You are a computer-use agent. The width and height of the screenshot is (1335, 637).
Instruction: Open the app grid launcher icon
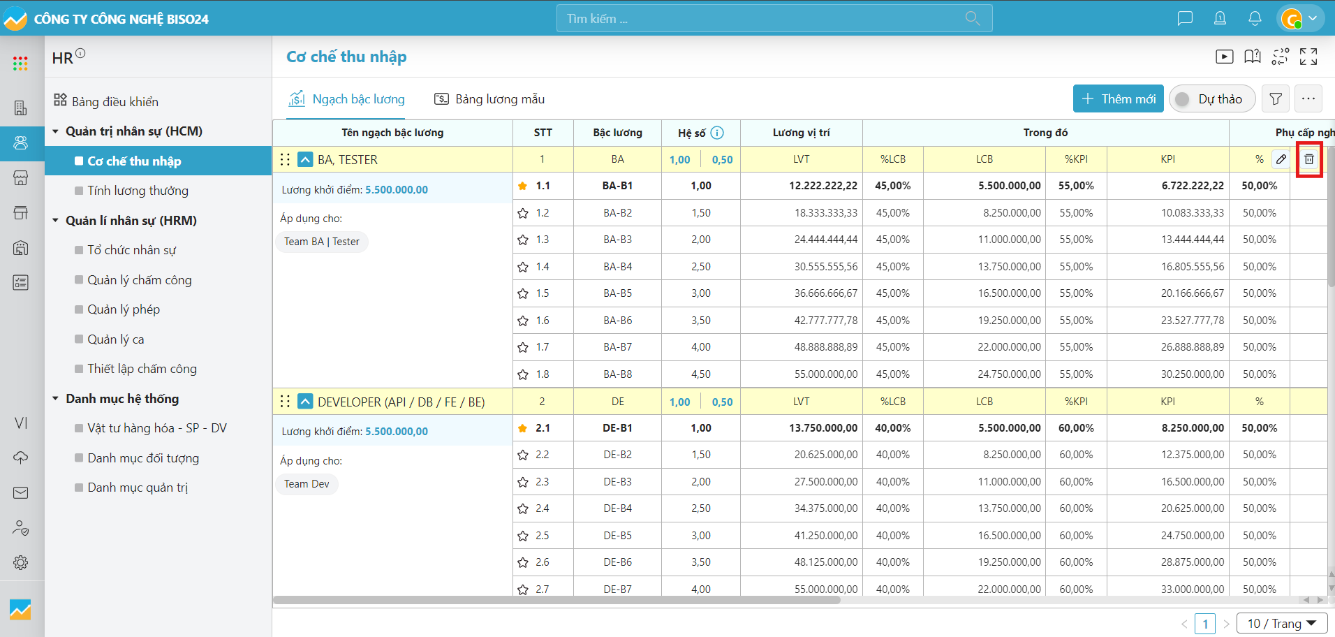tap(20, 64)
